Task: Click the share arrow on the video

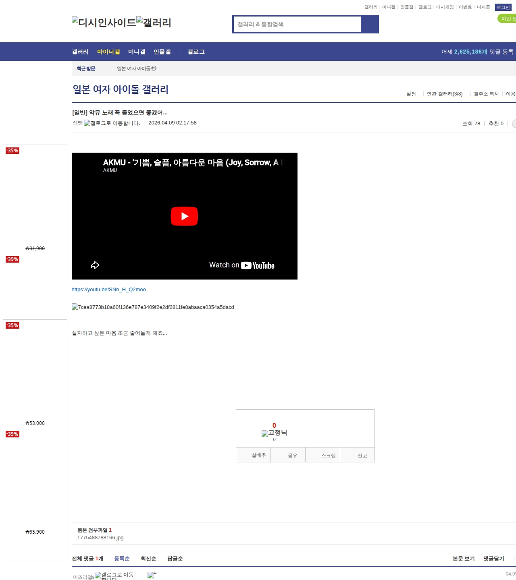Action: coord(95,265)
